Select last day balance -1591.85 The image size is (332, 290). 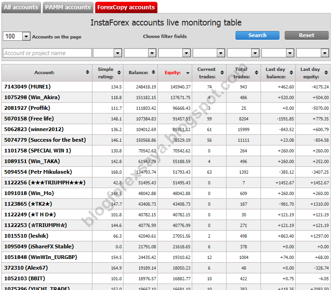[x=285, y=119]
